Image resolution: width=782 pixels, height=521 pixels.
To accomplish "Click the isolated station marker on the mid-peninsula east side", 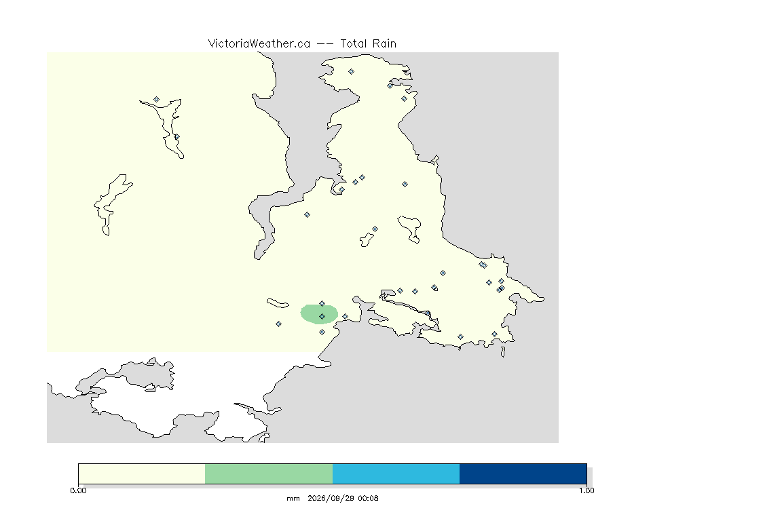I will click(405, 185).
